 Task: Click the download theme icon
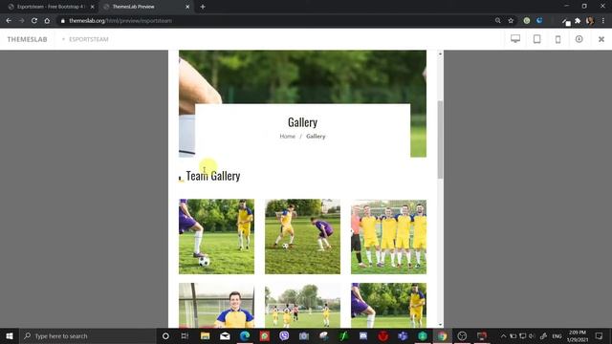[x=579, y=39]
